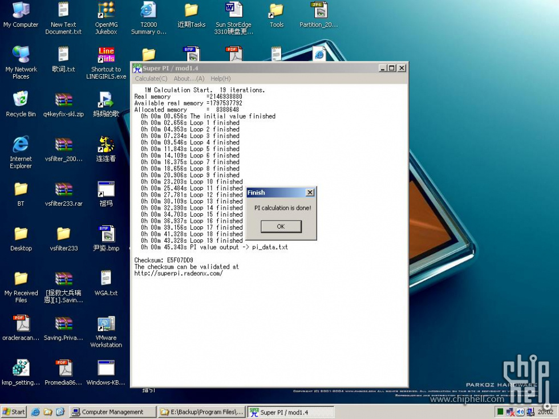Image resolution: width=559 pixels, height=419 pixels.
Task: Open the Calculate(C) menu in Super PI
Action: [x=151, y=79]
